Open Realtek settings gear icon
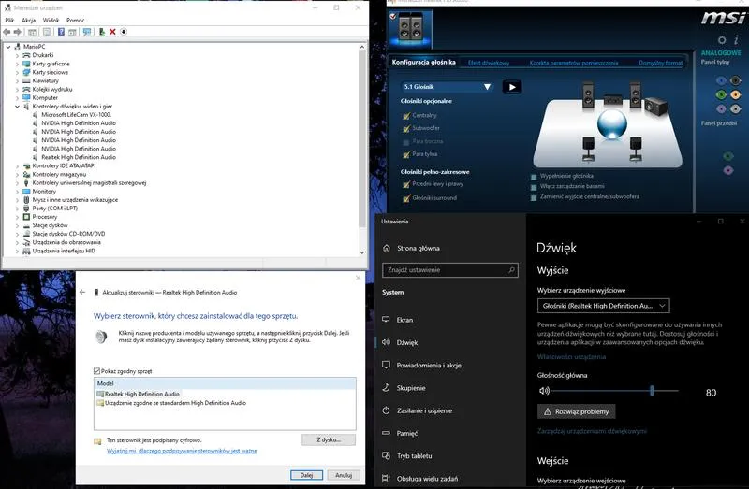Screen dimensions: 749x489 coord(721,39)
